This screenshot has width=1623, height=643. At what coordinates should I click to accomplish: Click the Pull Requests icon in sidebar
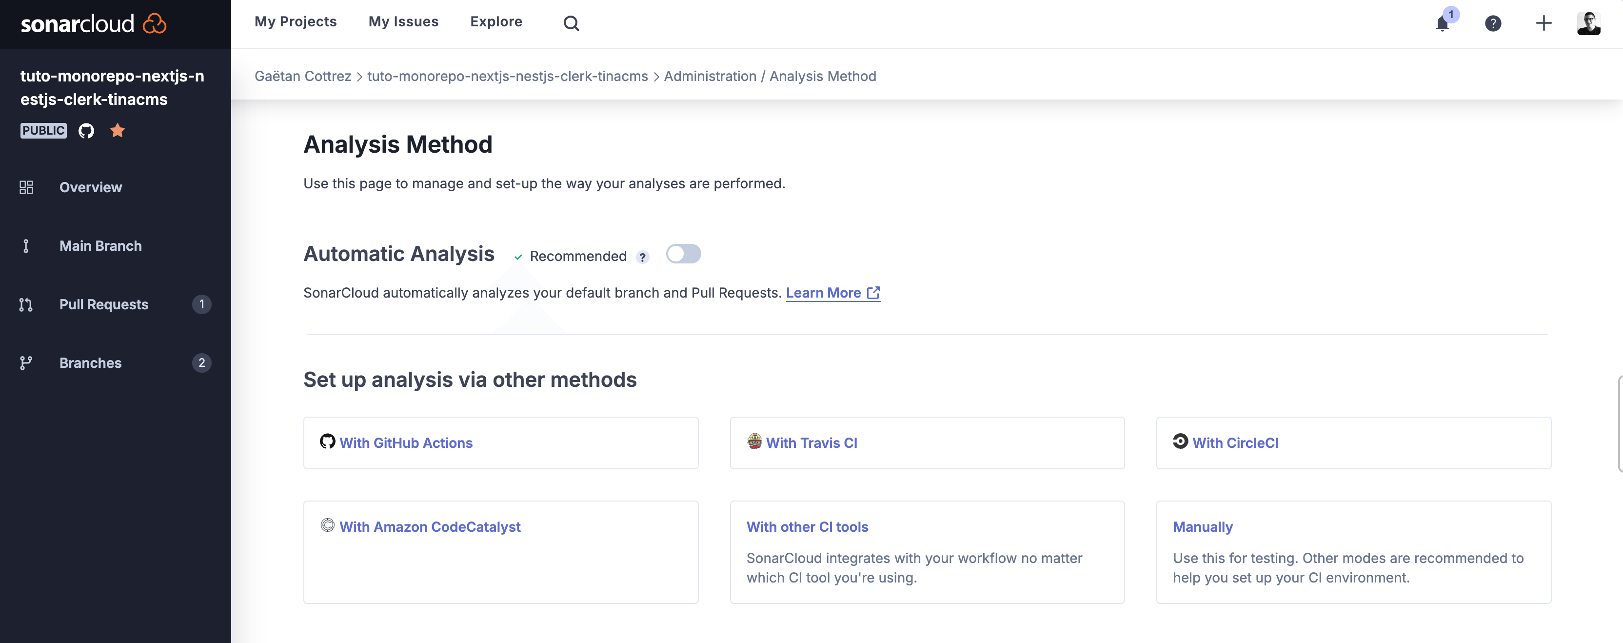click(x=25, y=304)
